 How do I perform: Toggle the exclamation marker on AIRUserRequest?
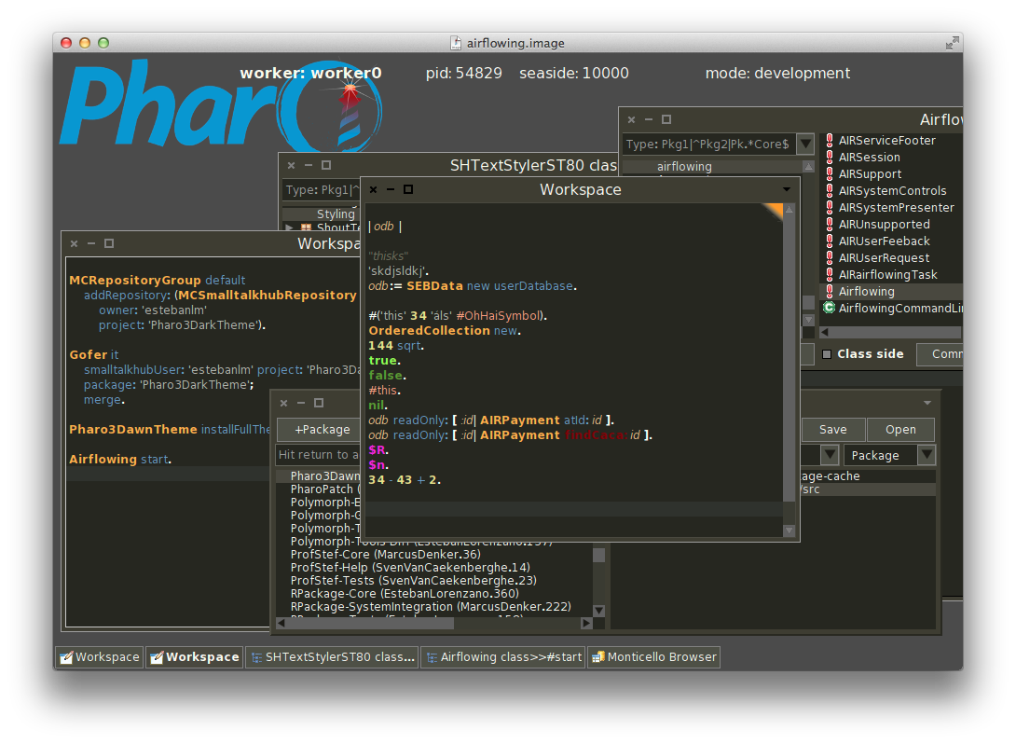pos(830,257)
